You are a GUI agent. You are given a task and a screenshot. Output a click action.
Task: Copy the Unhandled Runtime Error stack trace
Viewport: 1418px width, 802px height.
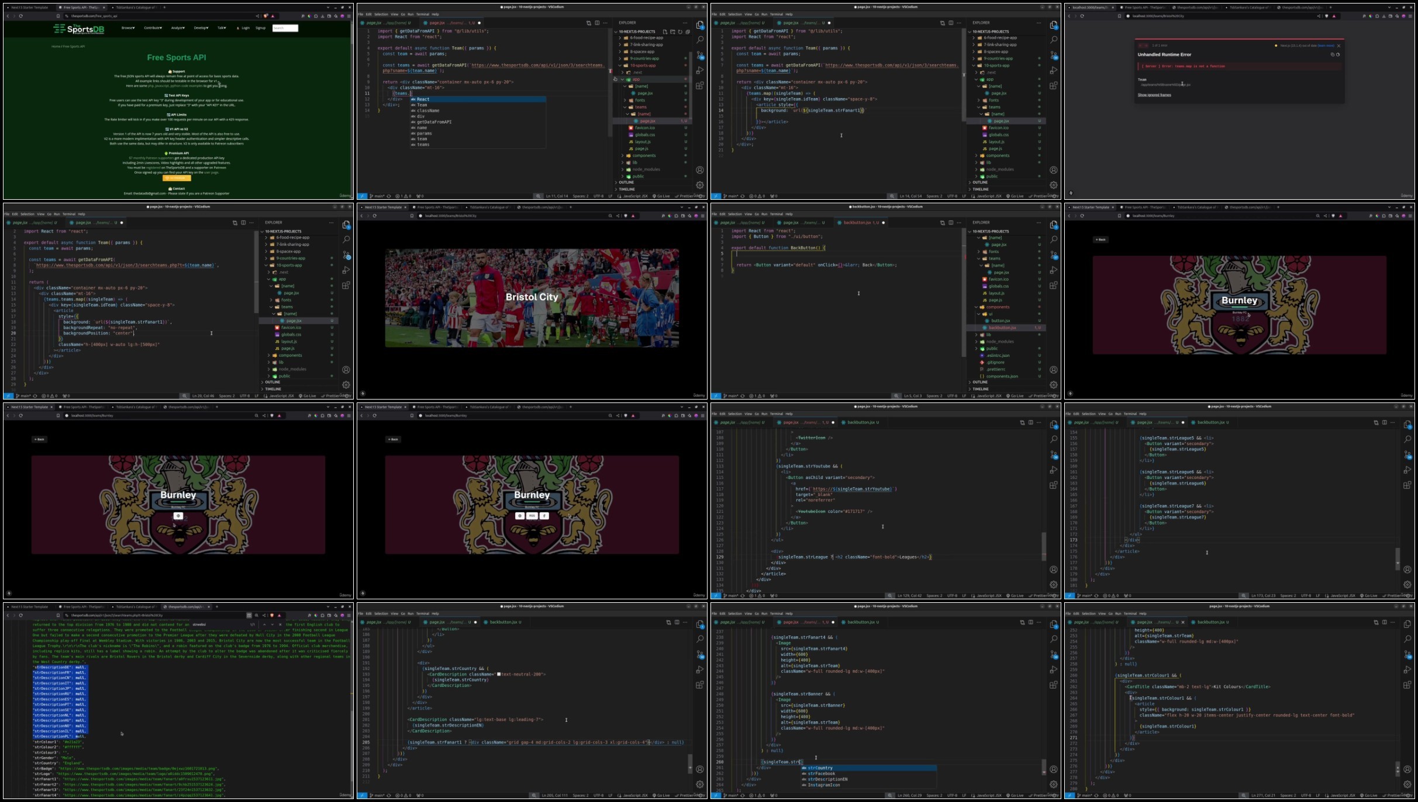pos(1332,54)
